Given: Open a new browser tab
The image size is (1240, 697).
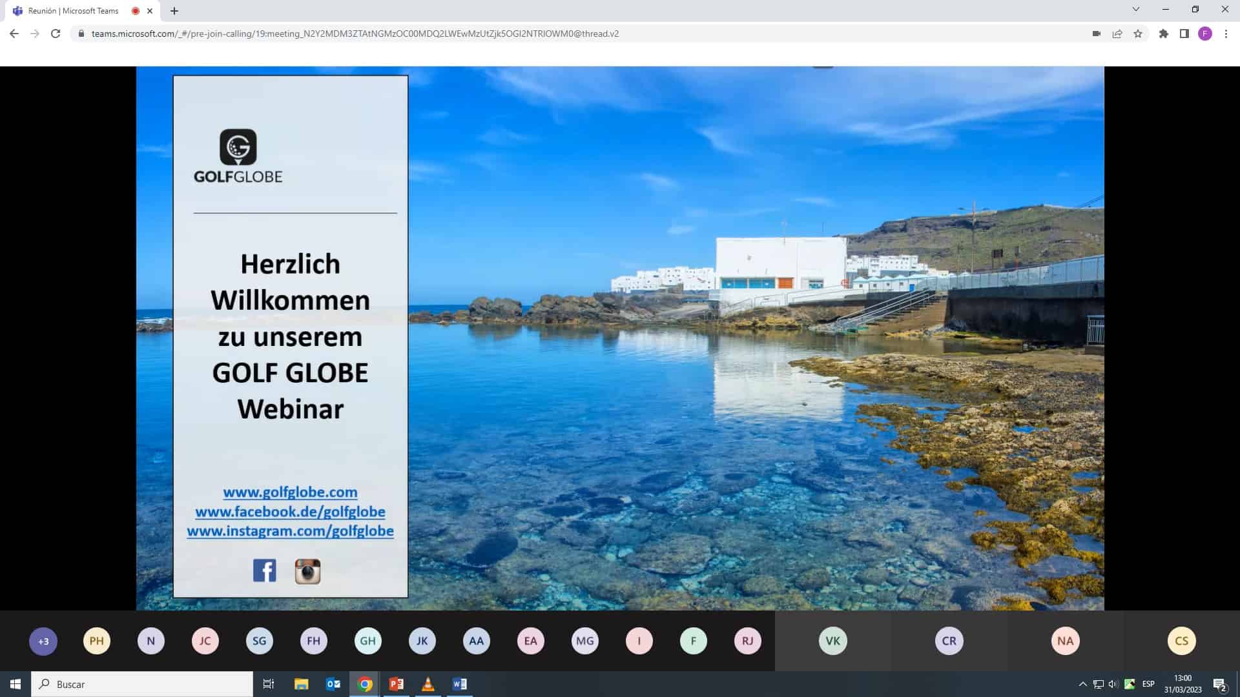Looking at the screenshot, I should point(174,11).
